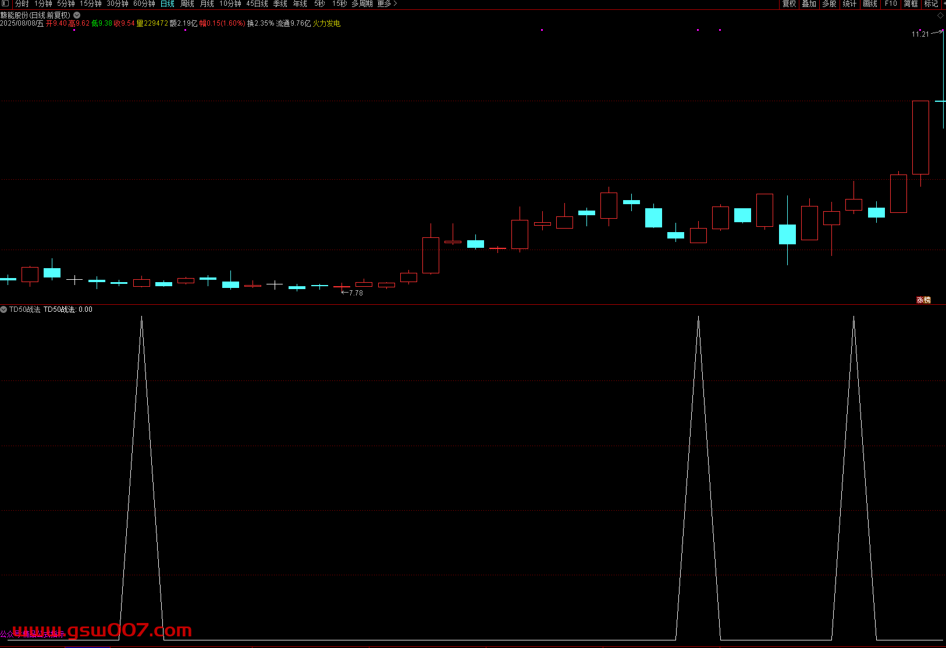Viewport: 946px width, 648px height.
Task: Click the 多股 multi-stock button
Action: 829,4
